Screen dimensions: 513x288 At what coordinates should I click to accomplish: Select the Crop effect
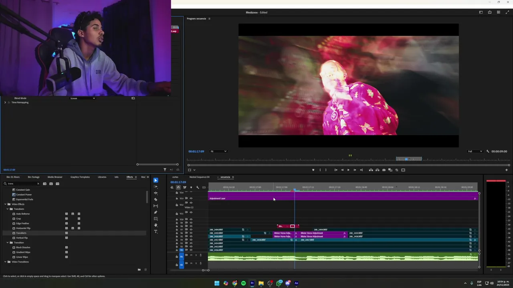pos(18,218)
